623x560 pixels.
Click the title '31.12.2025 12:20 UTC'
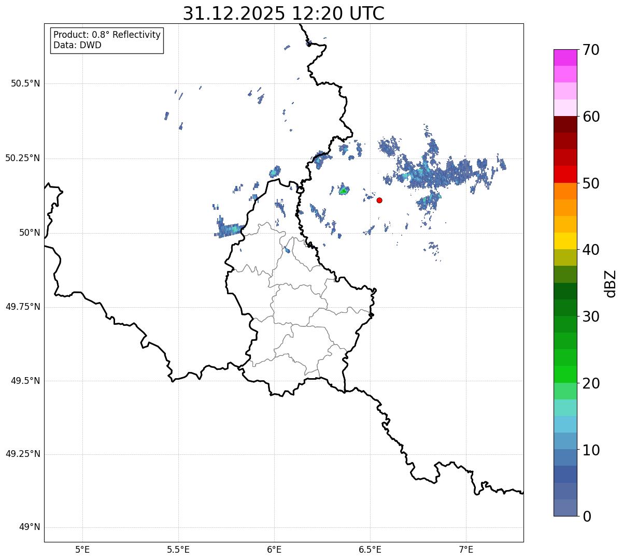click(284, 13)
